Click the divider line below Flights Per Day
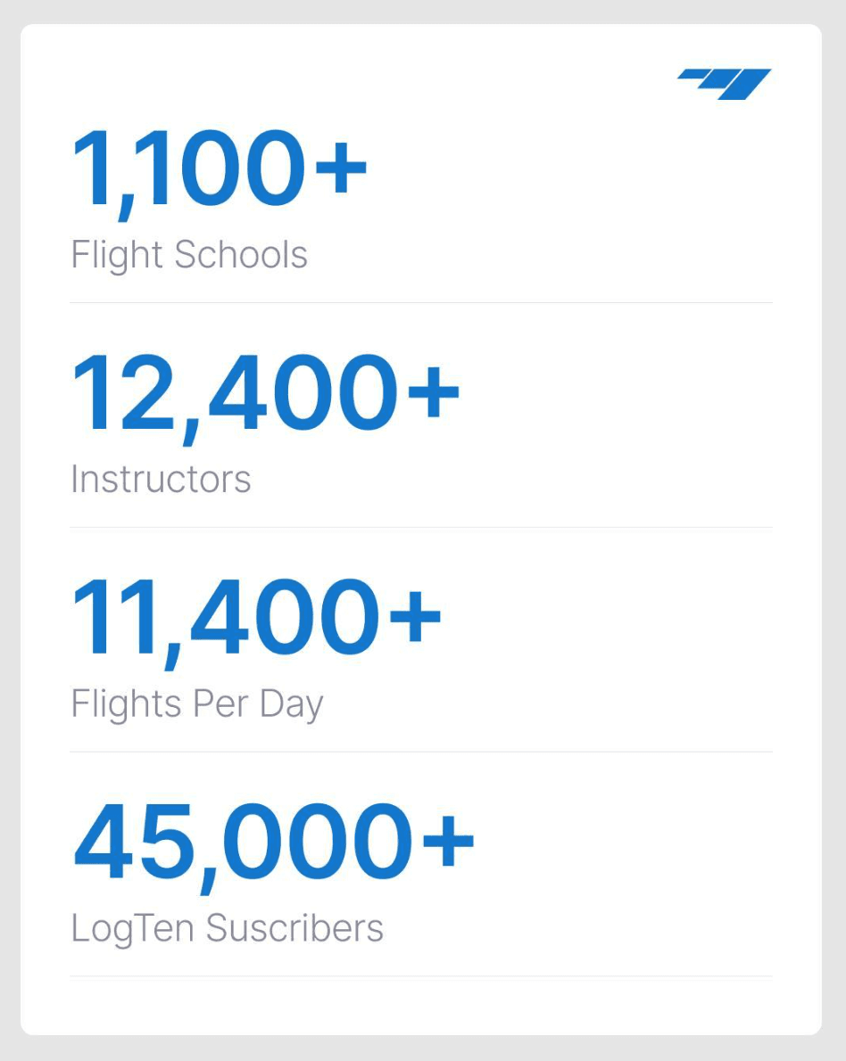The height and width of the screenshot is (1061, 846). click(x=421, y=753)
